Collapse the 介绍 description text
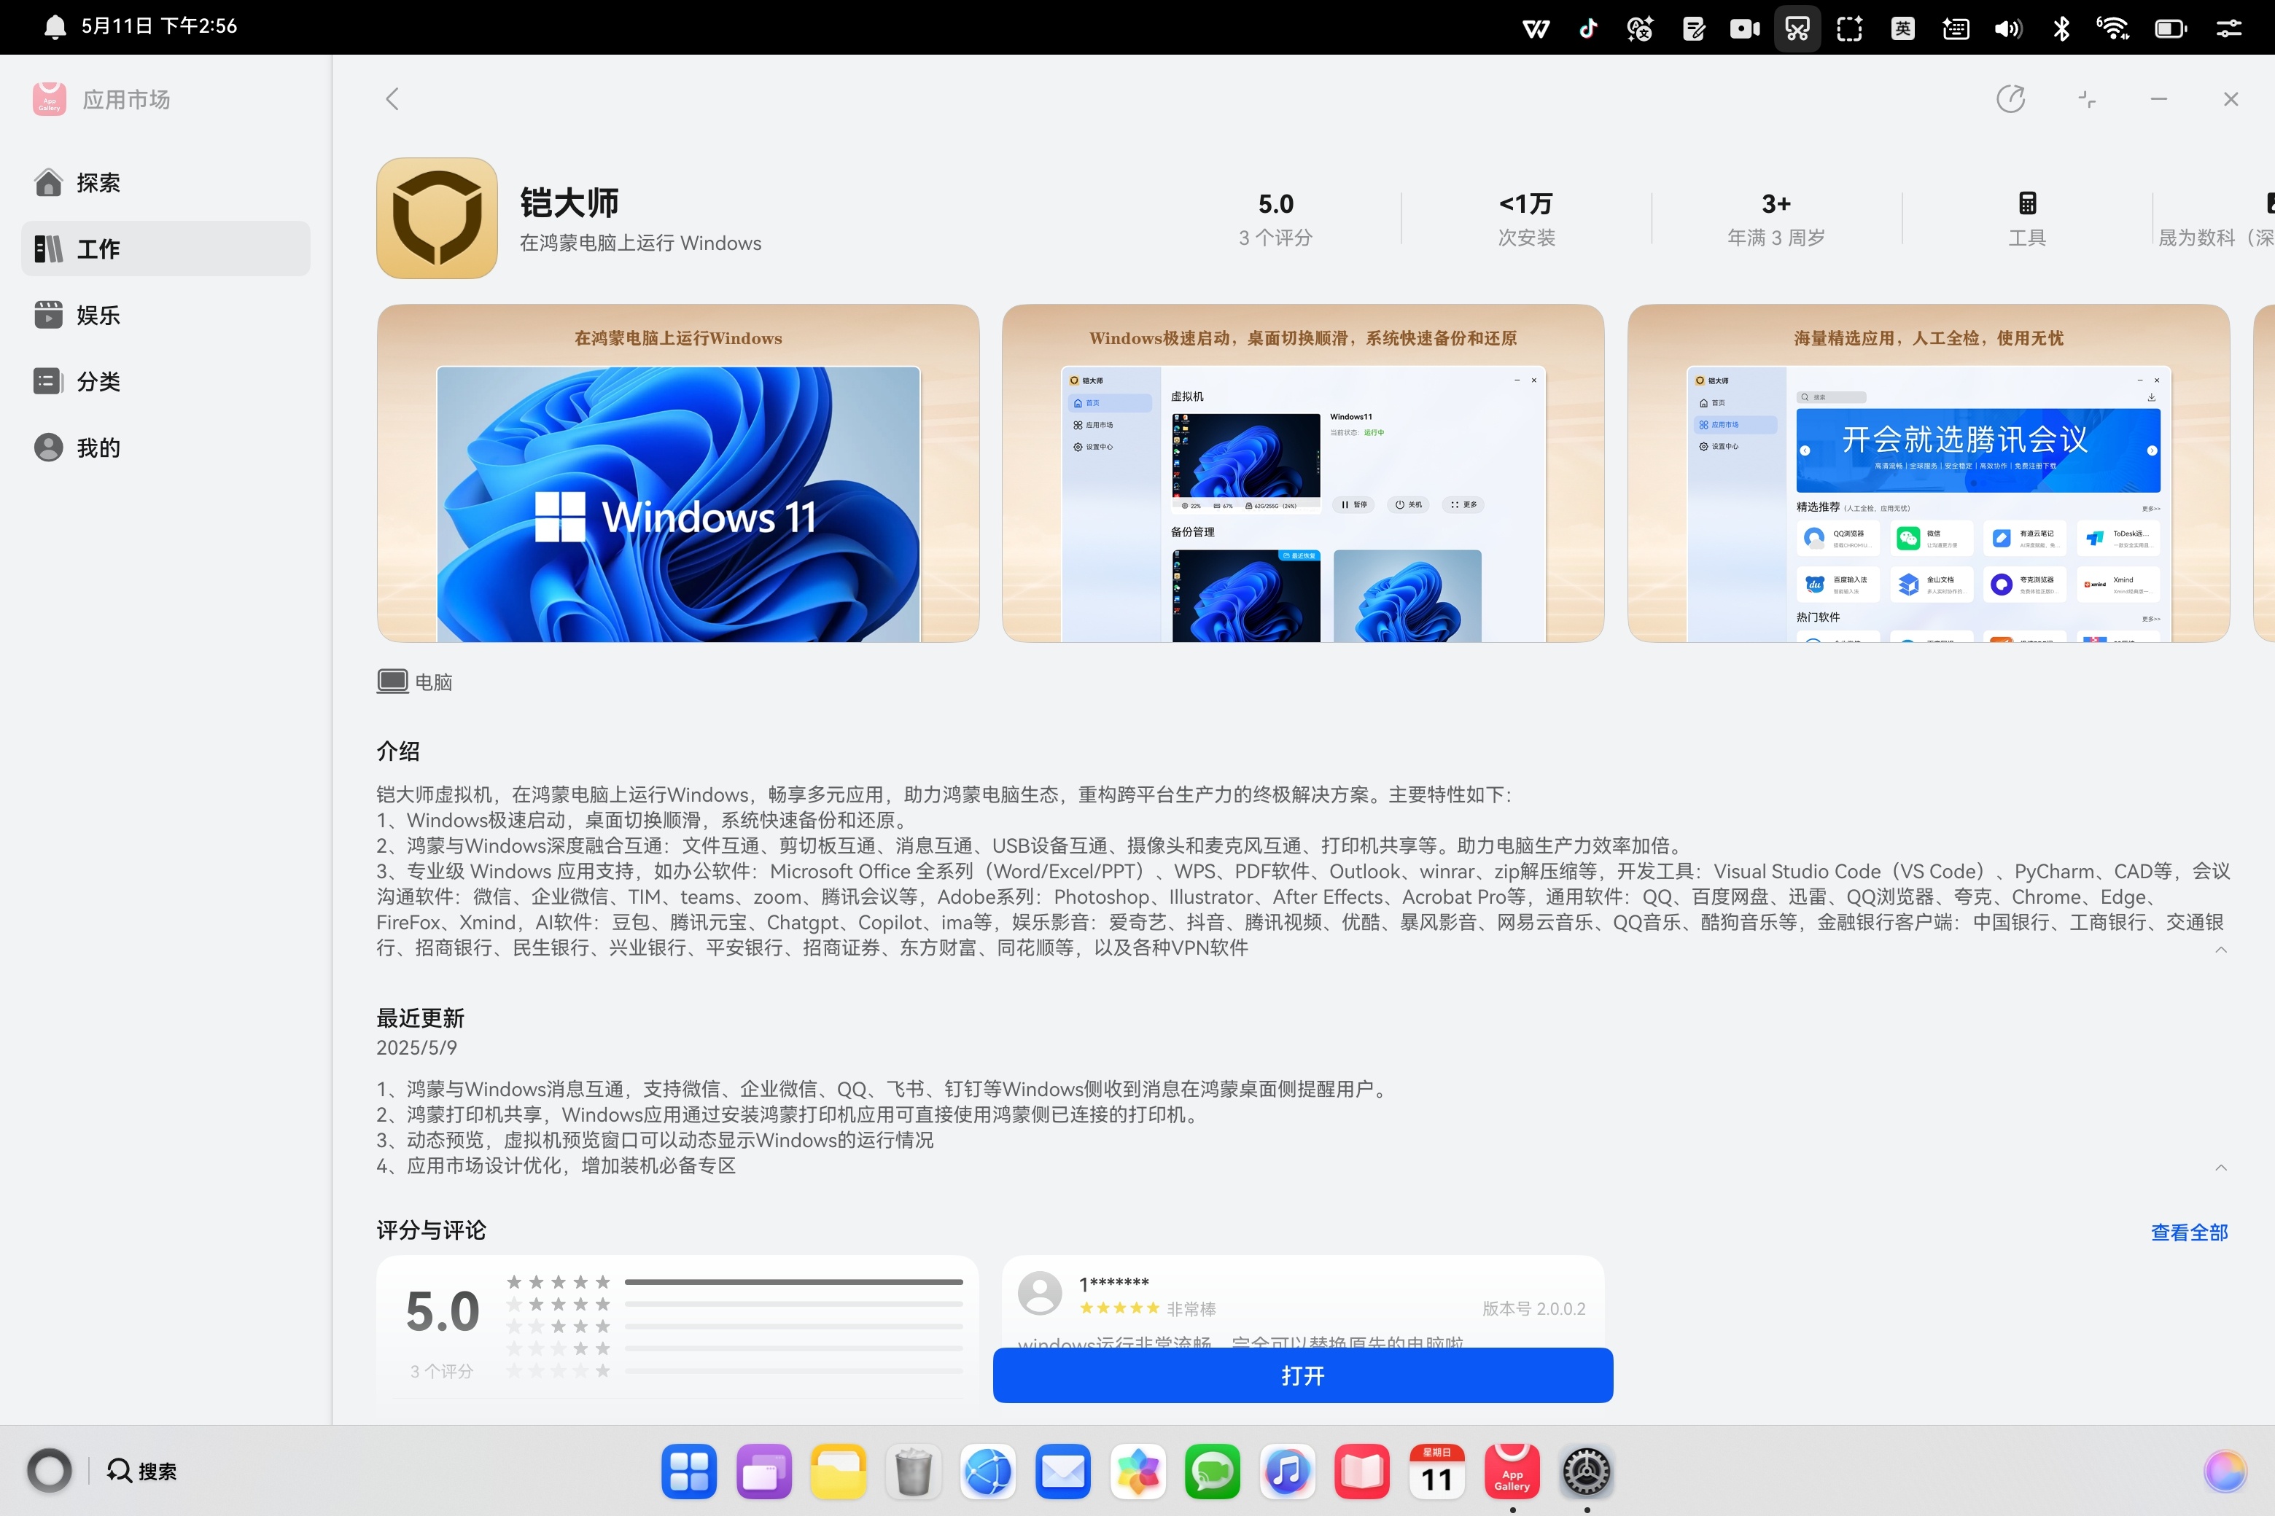Image resolution: width=2275 pixels, height=1516 pixels. click(2221, 950)
